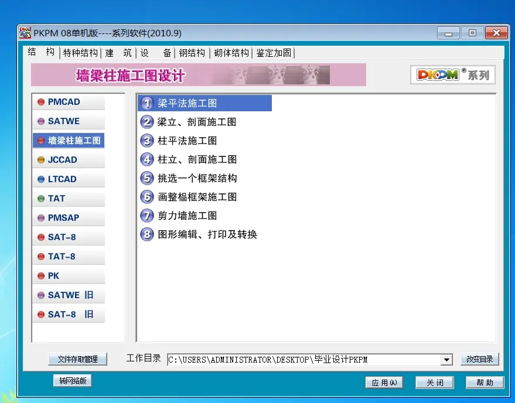
Task: Click numbered icon 5 beside 挑选一个框架结构
Action: [147, 178]
